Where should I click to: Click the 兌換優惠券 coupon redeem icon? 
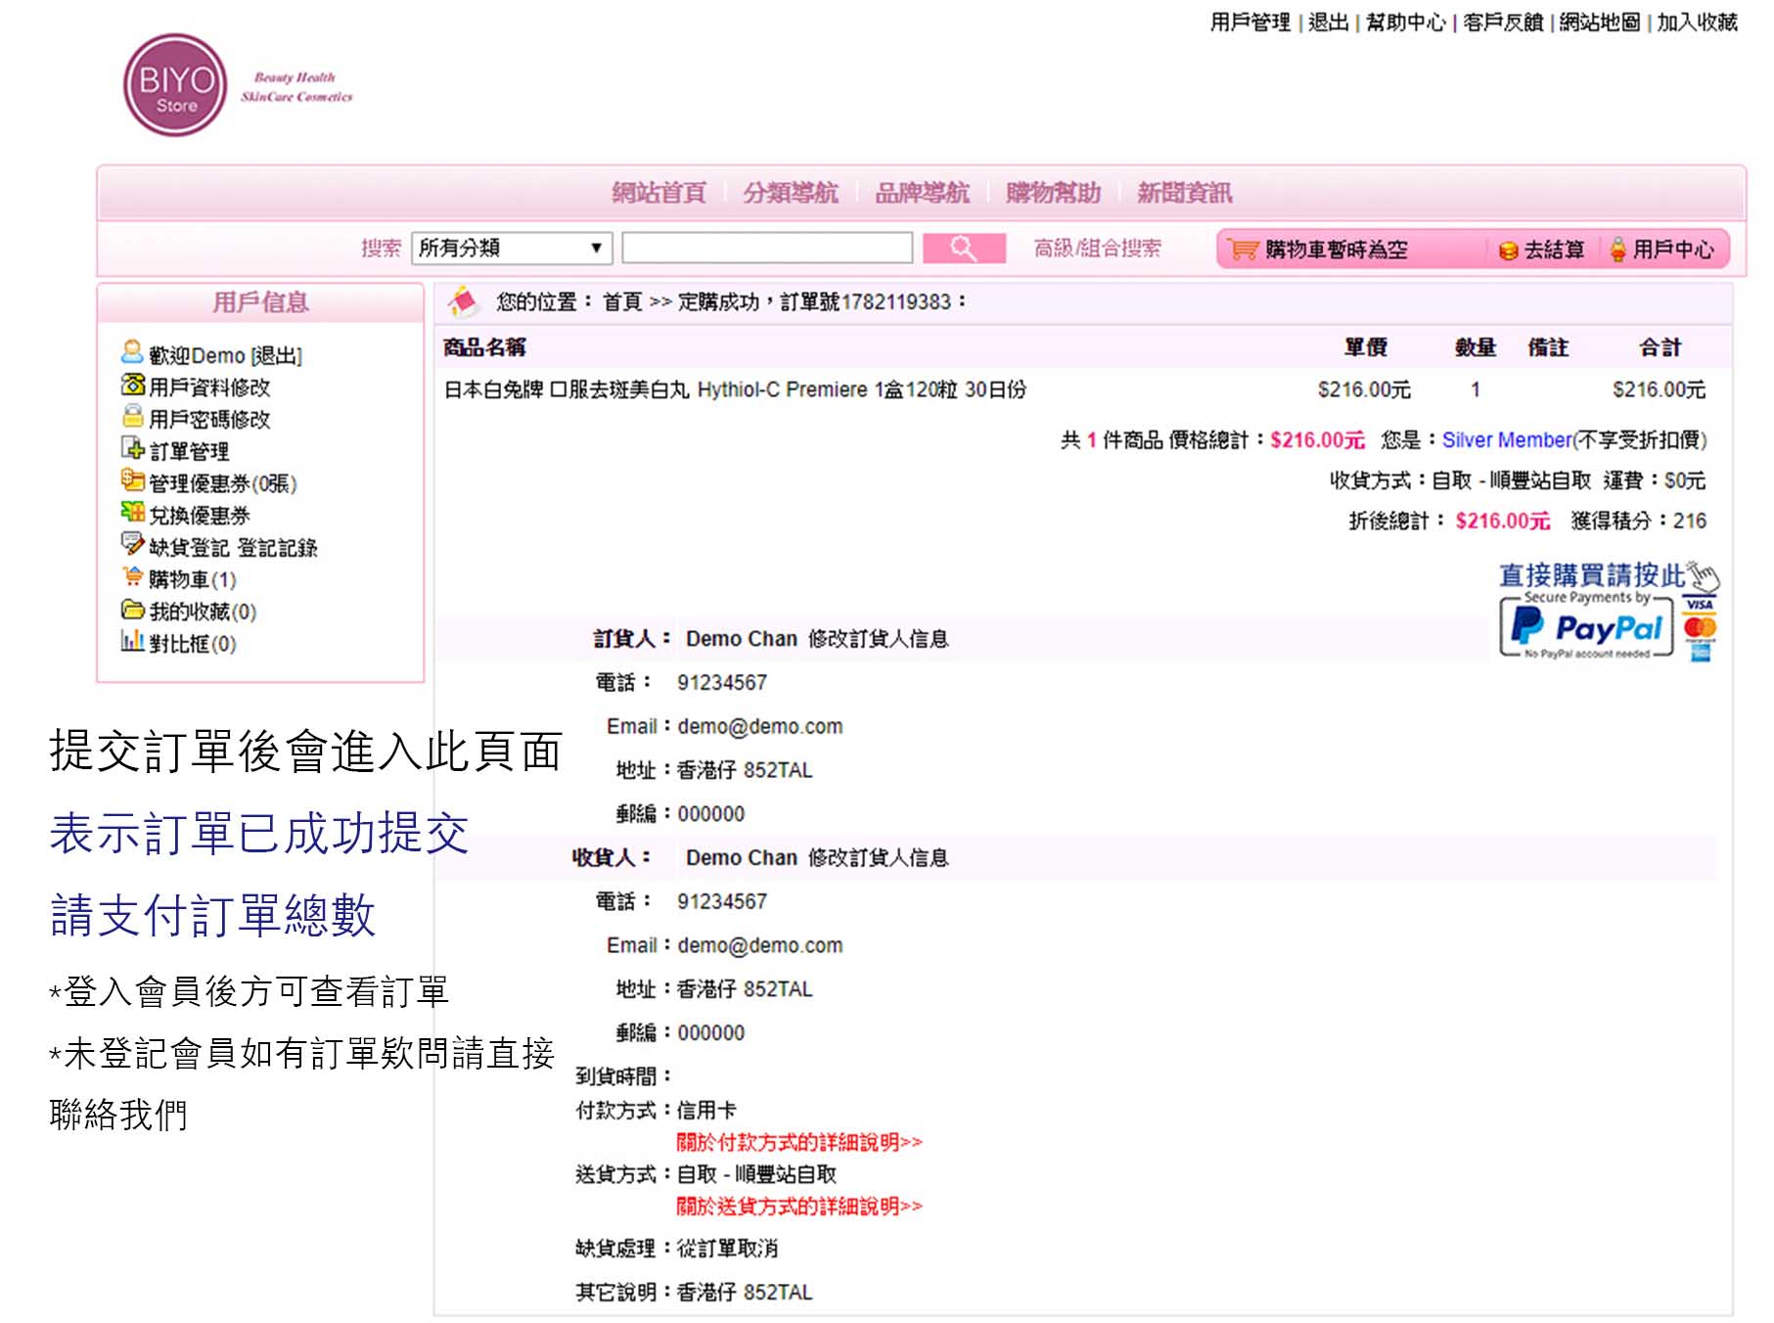pyautogui.click(x=132, y=513)
